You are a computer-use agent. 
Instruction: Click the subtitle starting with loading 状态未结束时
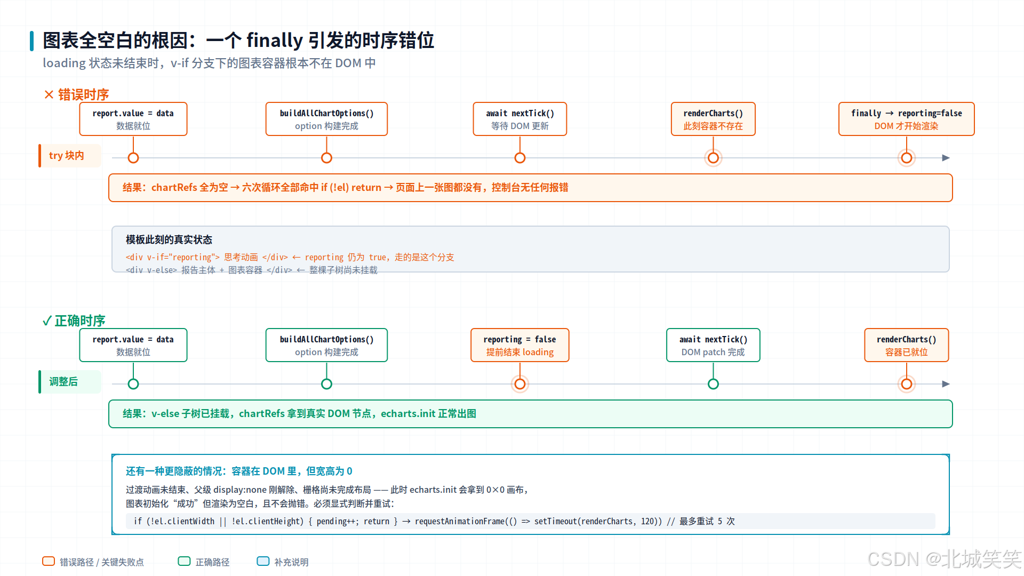click(209, 63)
